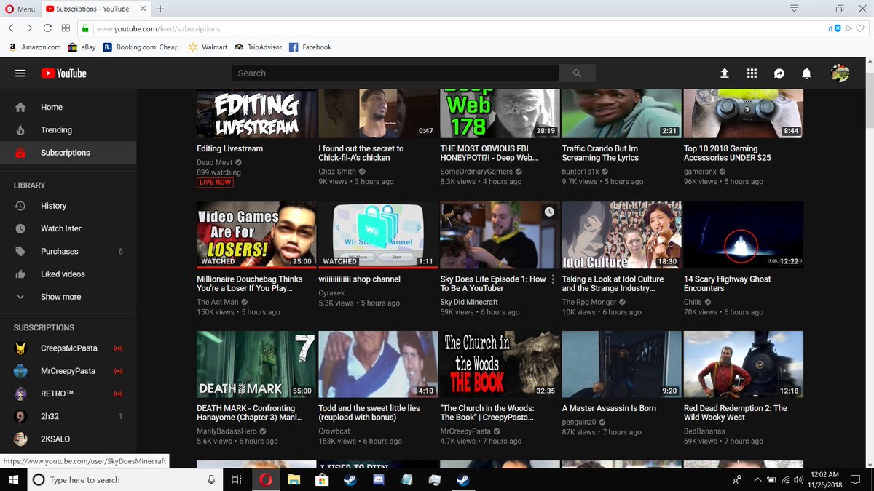Open the messages share icon
The image size is (874, 491).
click(779, 73)
